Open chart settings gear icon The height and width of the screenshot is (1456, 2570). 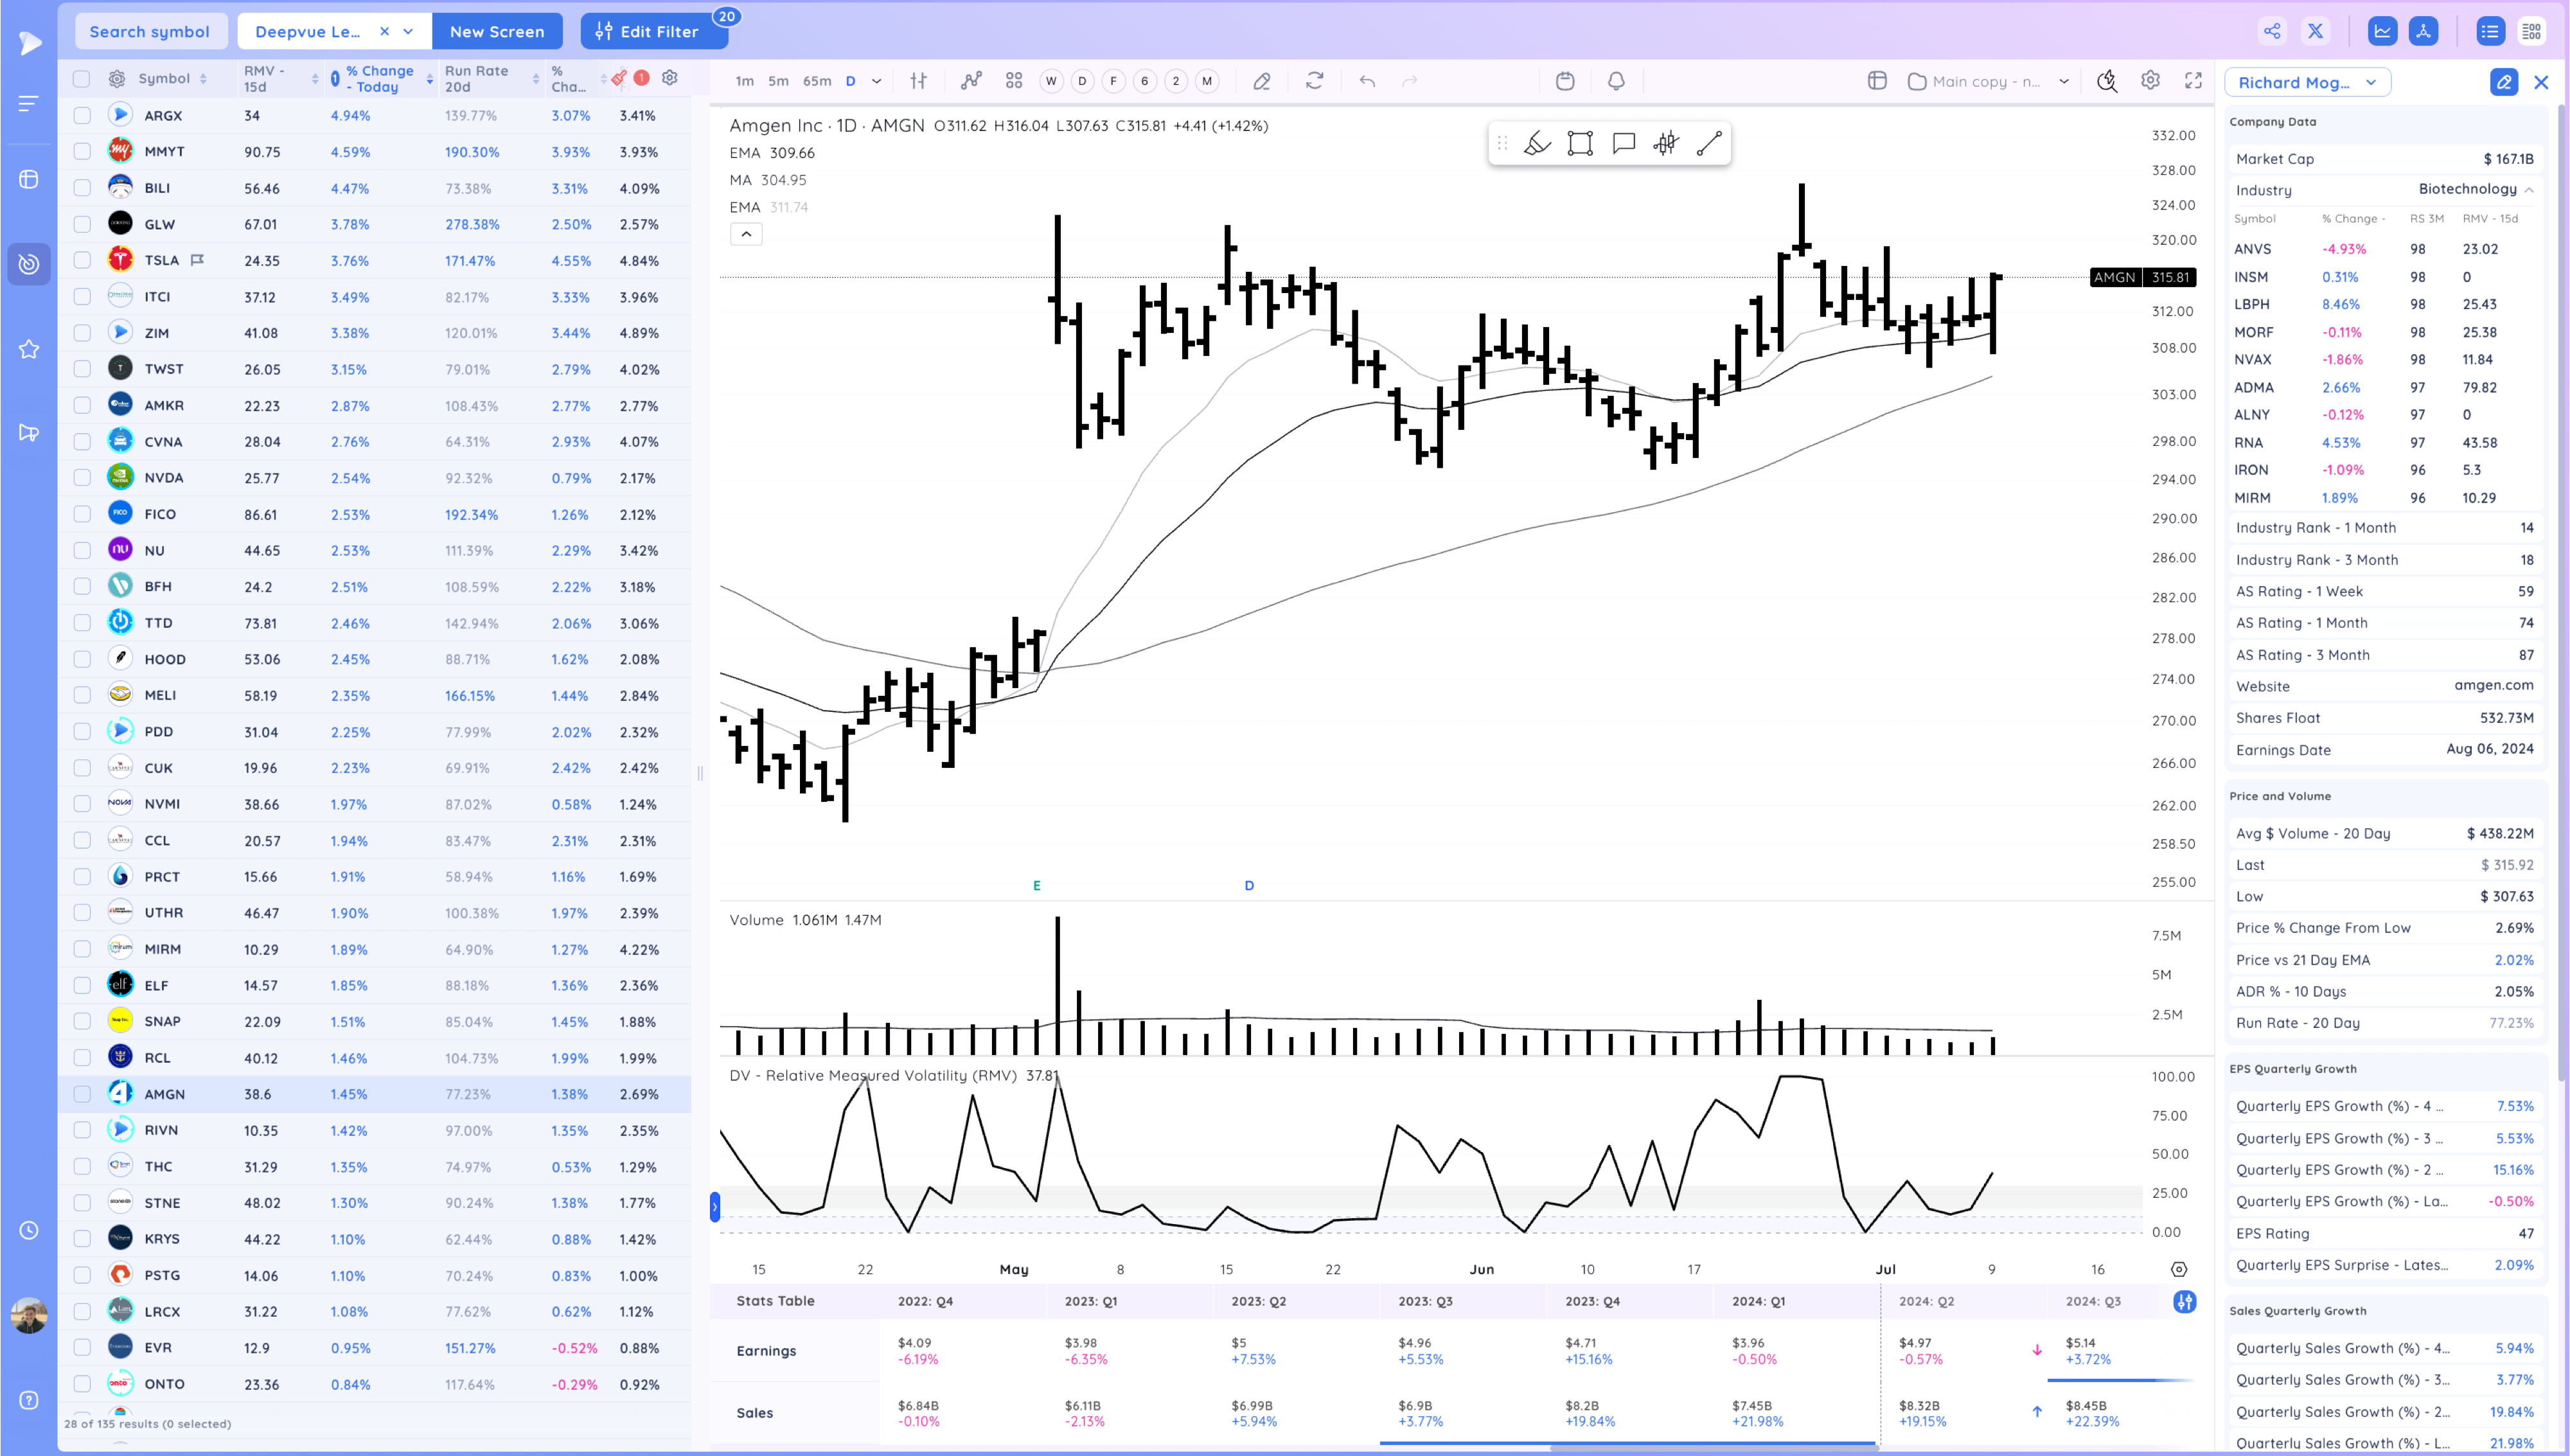coord(2150,81)
